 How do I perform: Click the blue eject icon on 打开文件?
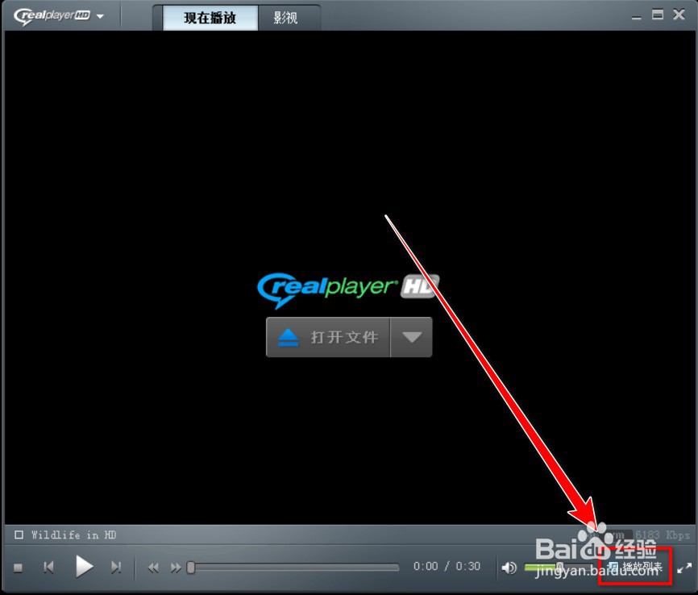[x=288, y=338]
